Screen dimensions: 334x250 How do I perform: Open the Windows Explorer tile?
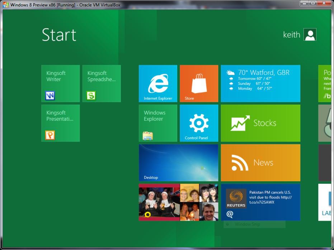[158, 123]
